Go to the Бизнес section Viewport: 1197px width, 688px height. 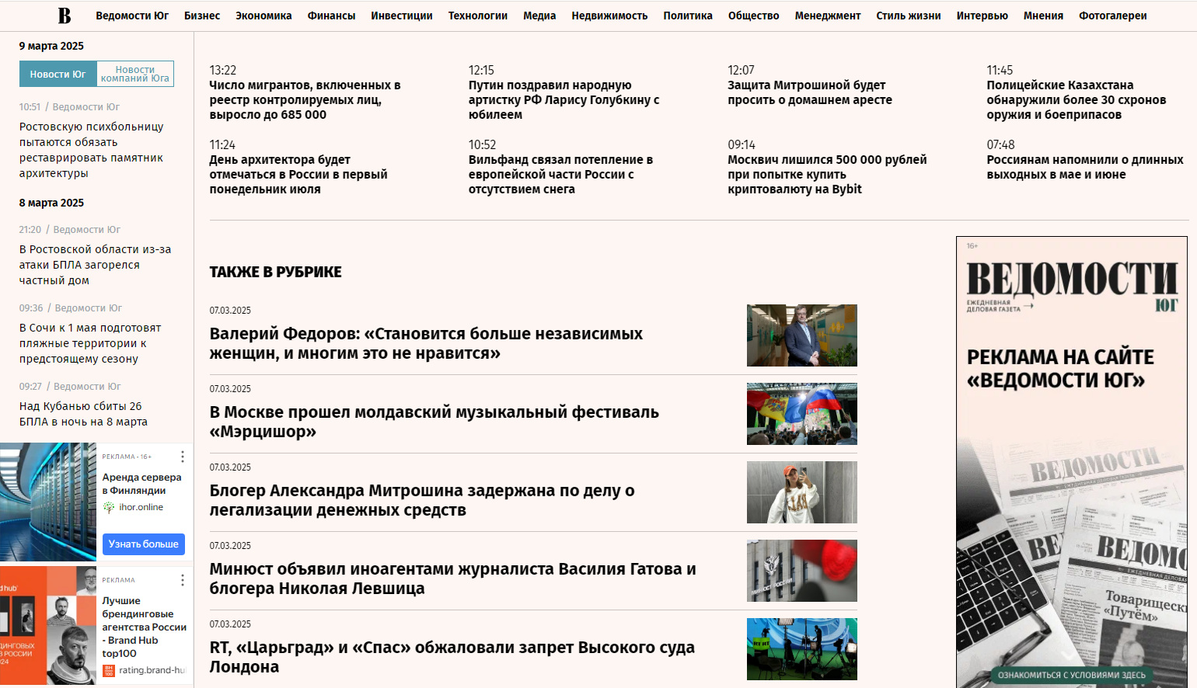point(202,16)
